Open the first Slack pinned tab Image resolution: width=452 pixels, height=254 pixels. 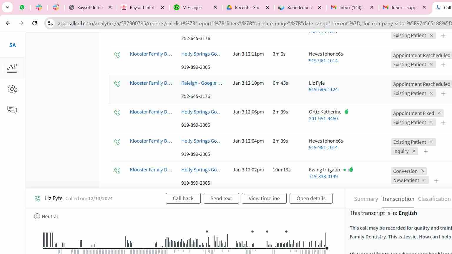[39, 7]
